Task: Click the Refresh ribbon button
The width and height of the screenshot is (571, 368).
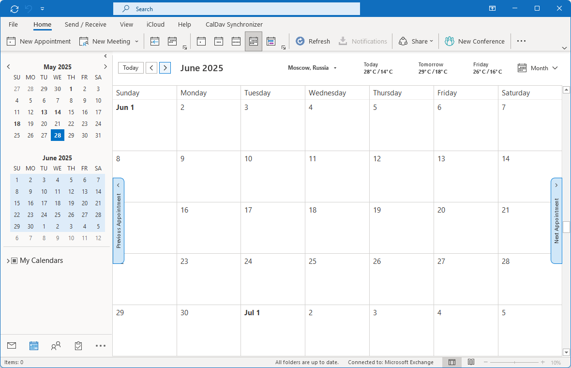Action: point(313,41)
